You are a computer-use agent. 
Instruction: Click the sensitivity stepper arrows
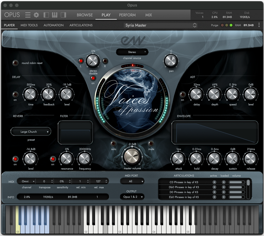click(x=70, y=181)
